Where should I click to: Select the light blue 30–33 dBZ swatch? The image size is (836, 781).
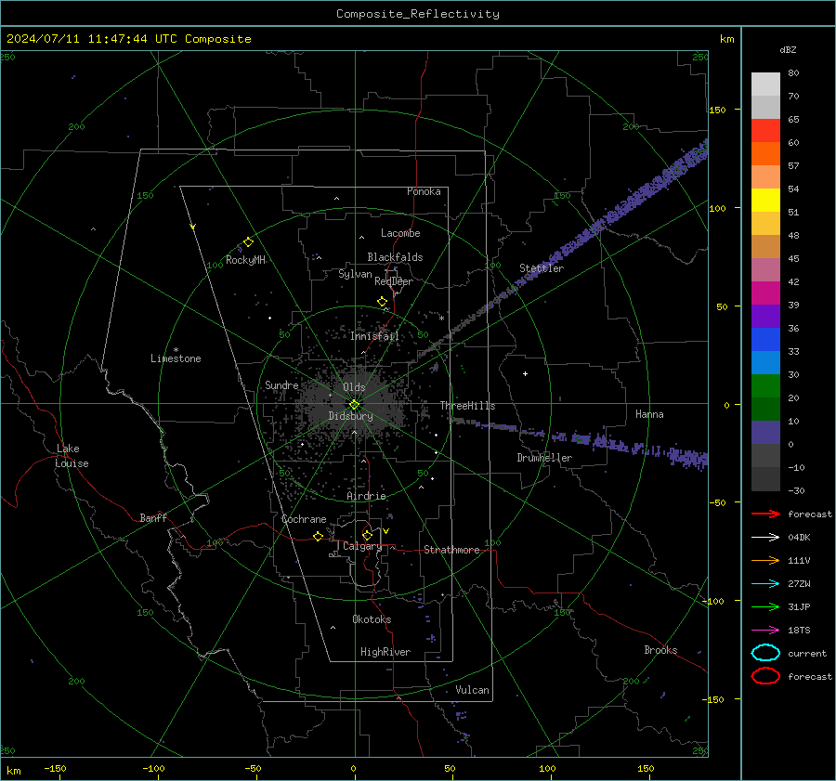tap(765, 363)
